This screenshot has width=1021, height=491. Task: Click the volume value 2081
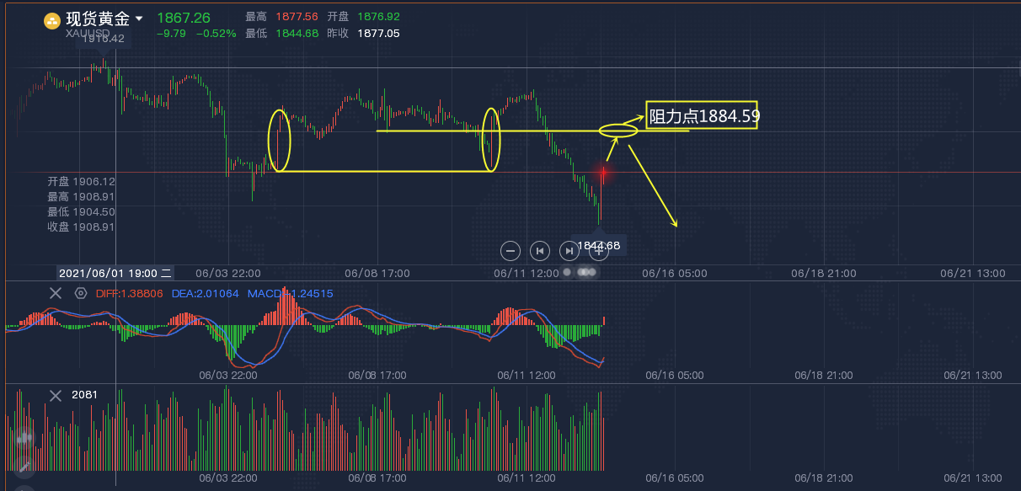[x=84, y=395]
